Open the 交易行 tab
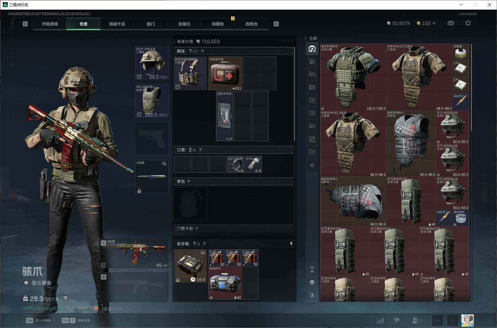This screenshot has width=497, height=328. point(184,24)
